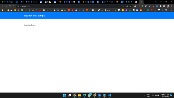Bookmark this page with the star

click(131, 6)
